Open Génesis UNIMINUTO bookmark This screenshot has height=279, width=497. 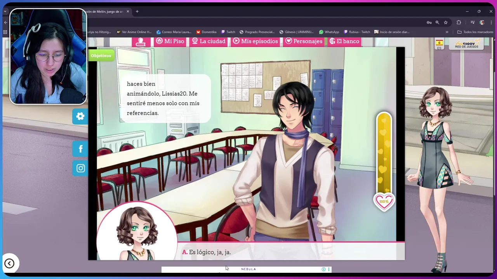(x=296, y=32)
